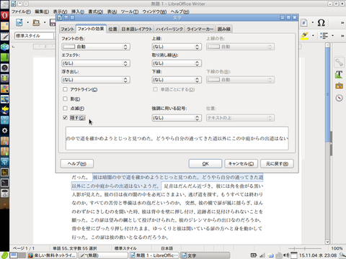Open the 強調に用いる記号 dropdown
This screenshot has height=259, width=346.
click(x=177, y=118)
